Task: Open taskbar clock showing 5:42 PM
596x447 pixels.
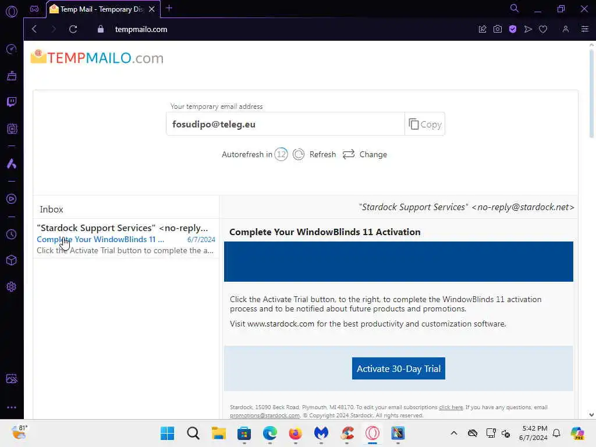Action: [534, 433]
